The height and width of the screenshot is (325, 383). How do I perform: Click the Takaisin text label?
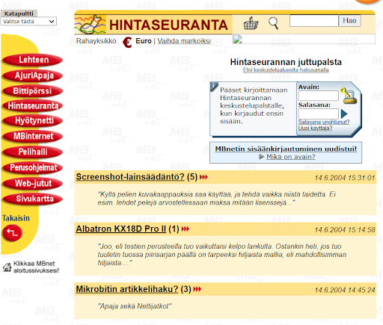pyautogui.click(x=16, y=218)
